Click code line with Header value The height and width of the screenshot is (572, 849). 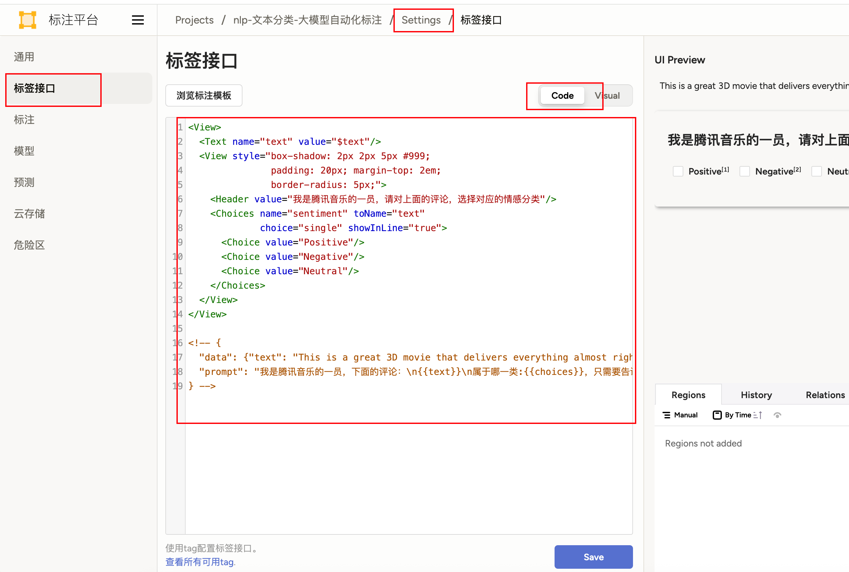(x=383, y=199)
